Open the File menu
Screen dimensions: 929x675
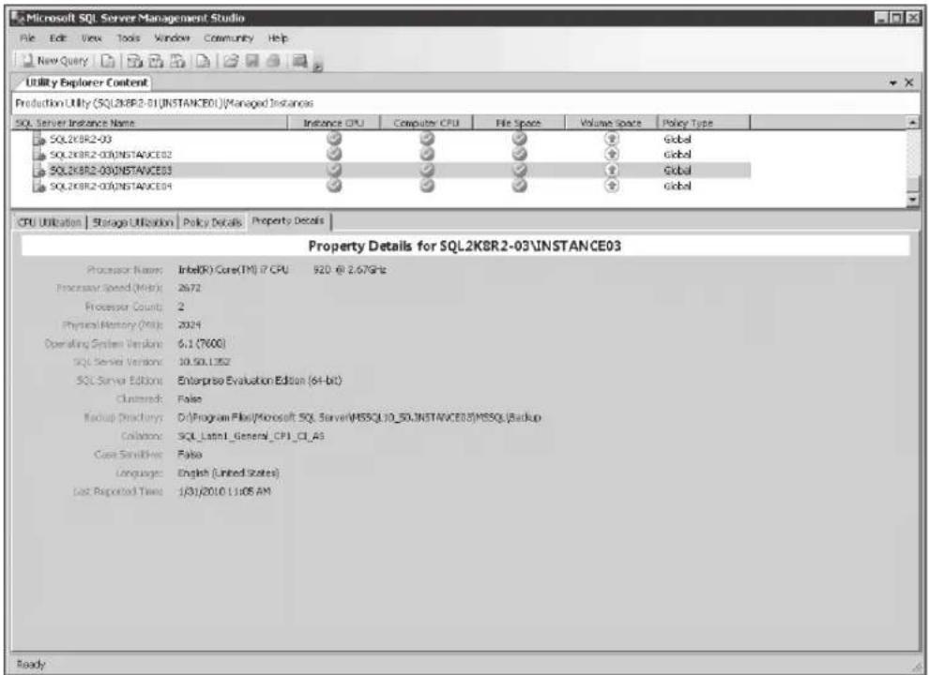[x=27, y=37]
